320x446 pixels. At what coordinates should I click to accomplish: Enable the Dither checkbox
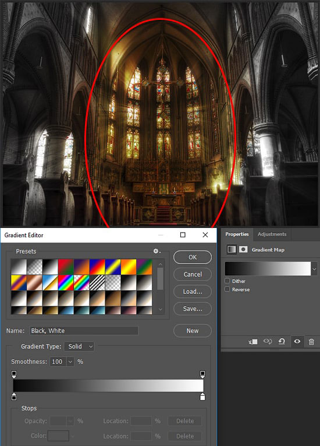pyautogui.click(x=227, y=281)
